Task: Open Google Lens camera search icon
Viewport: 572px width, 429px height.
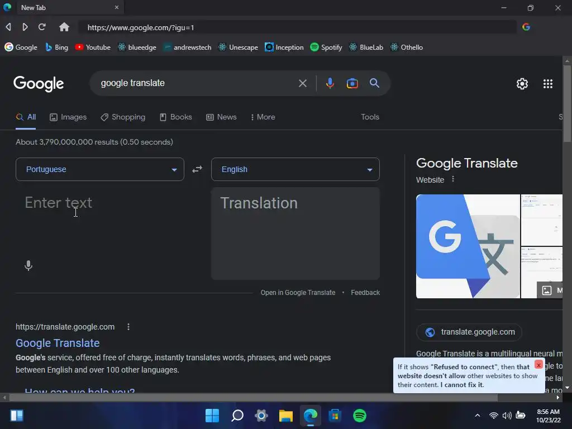Action: click(x=352, y=84)
